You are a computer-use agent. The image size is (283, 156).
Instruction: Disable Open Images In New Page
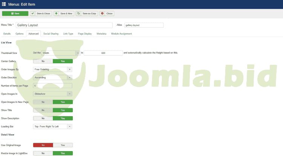[43, 102]
